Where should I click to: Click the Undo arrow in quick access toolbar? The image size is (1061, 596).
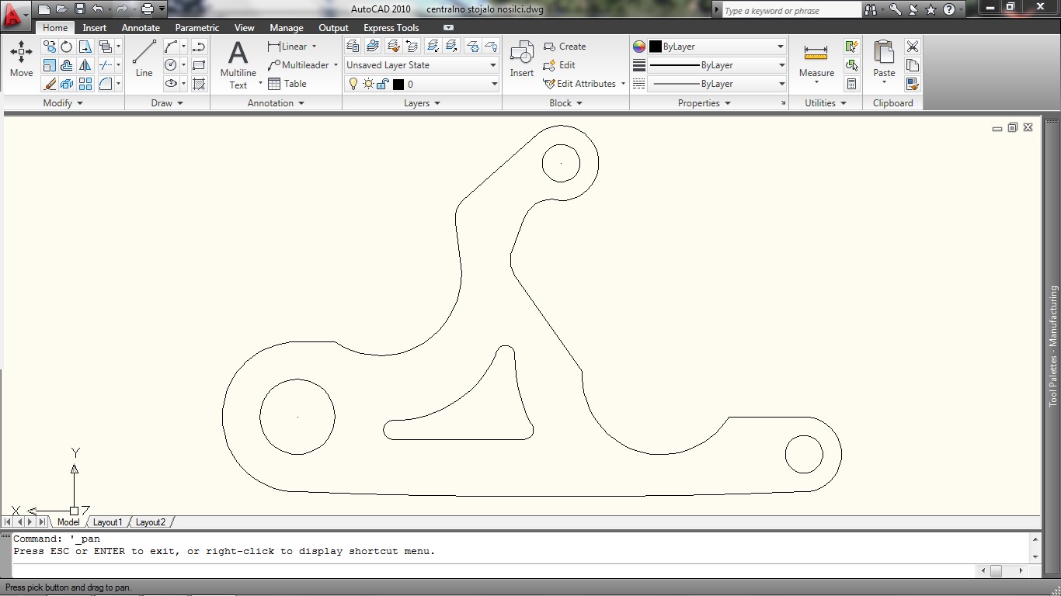click(x=97, y=9)
